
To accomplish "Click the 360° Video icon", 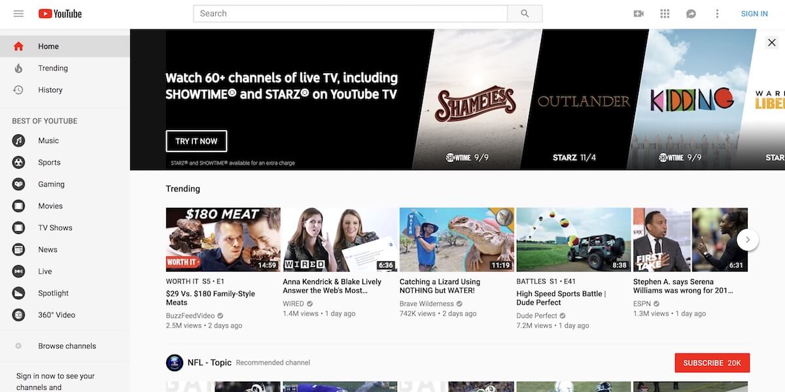I will tap(18, 315).
